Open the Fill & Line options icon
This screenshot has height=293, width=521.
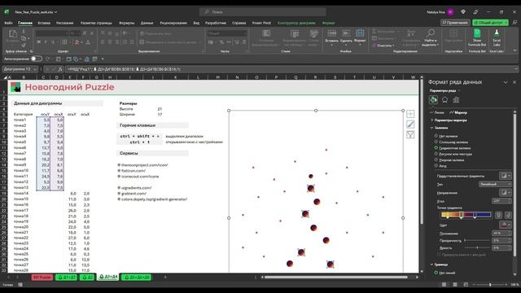433,99
